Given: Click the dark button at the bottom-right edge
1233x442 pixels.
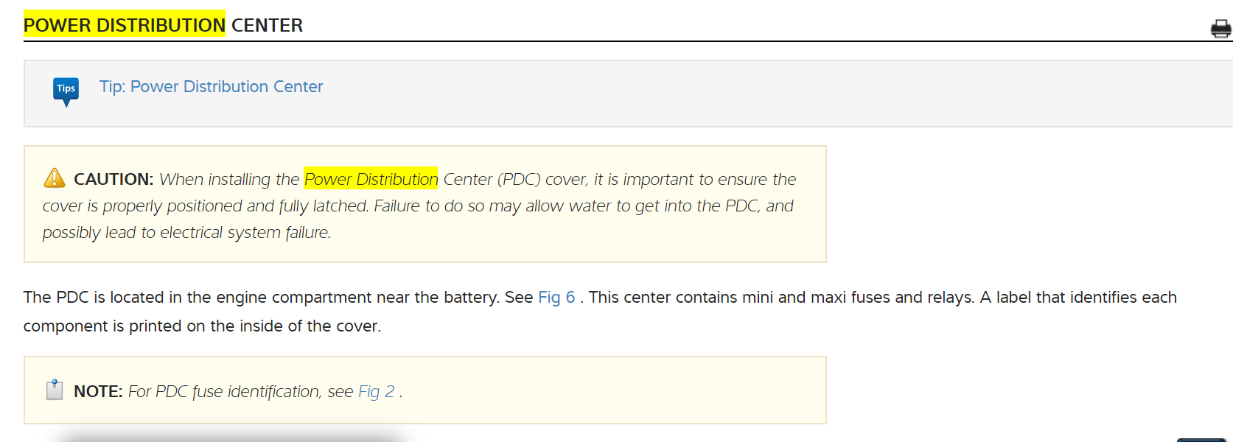Looking at the screenshot, I should click(x=1201, y=440).
